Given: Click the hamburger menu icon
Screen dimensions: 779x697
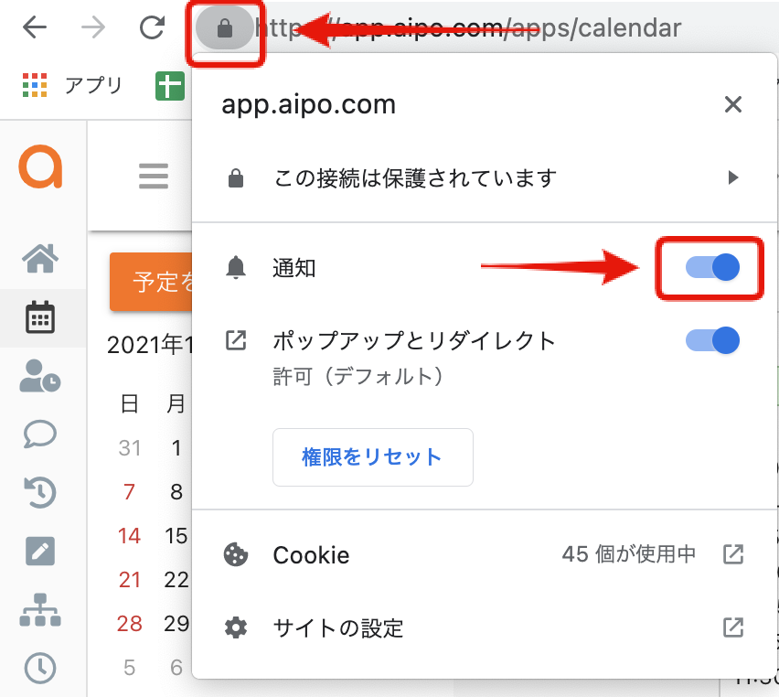Looking at the screenshot, I should tap(154, 176).
